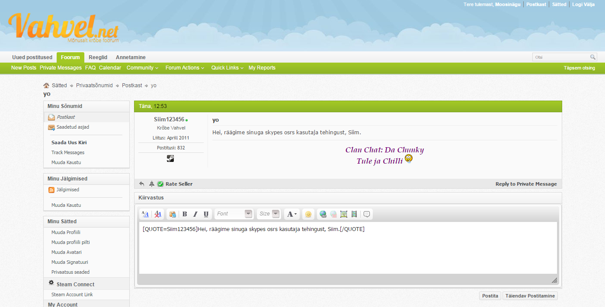Click the Steam icon under Siim123456's profile
Image resolution: width=605 pixels, height=307 pixels.
click(170, 158)
